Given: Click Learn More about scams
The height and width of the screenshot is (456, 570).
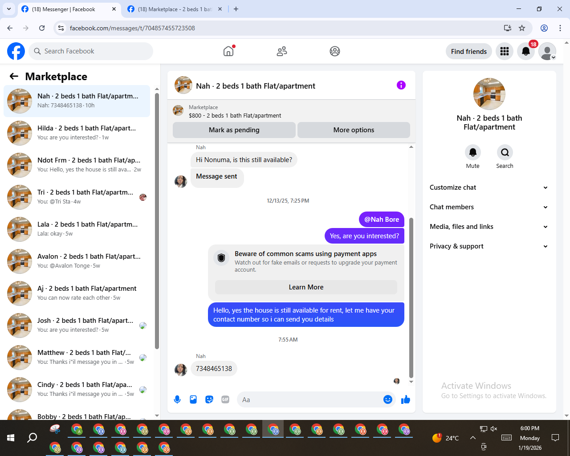Looking at the screenshot, I should 306,287.
